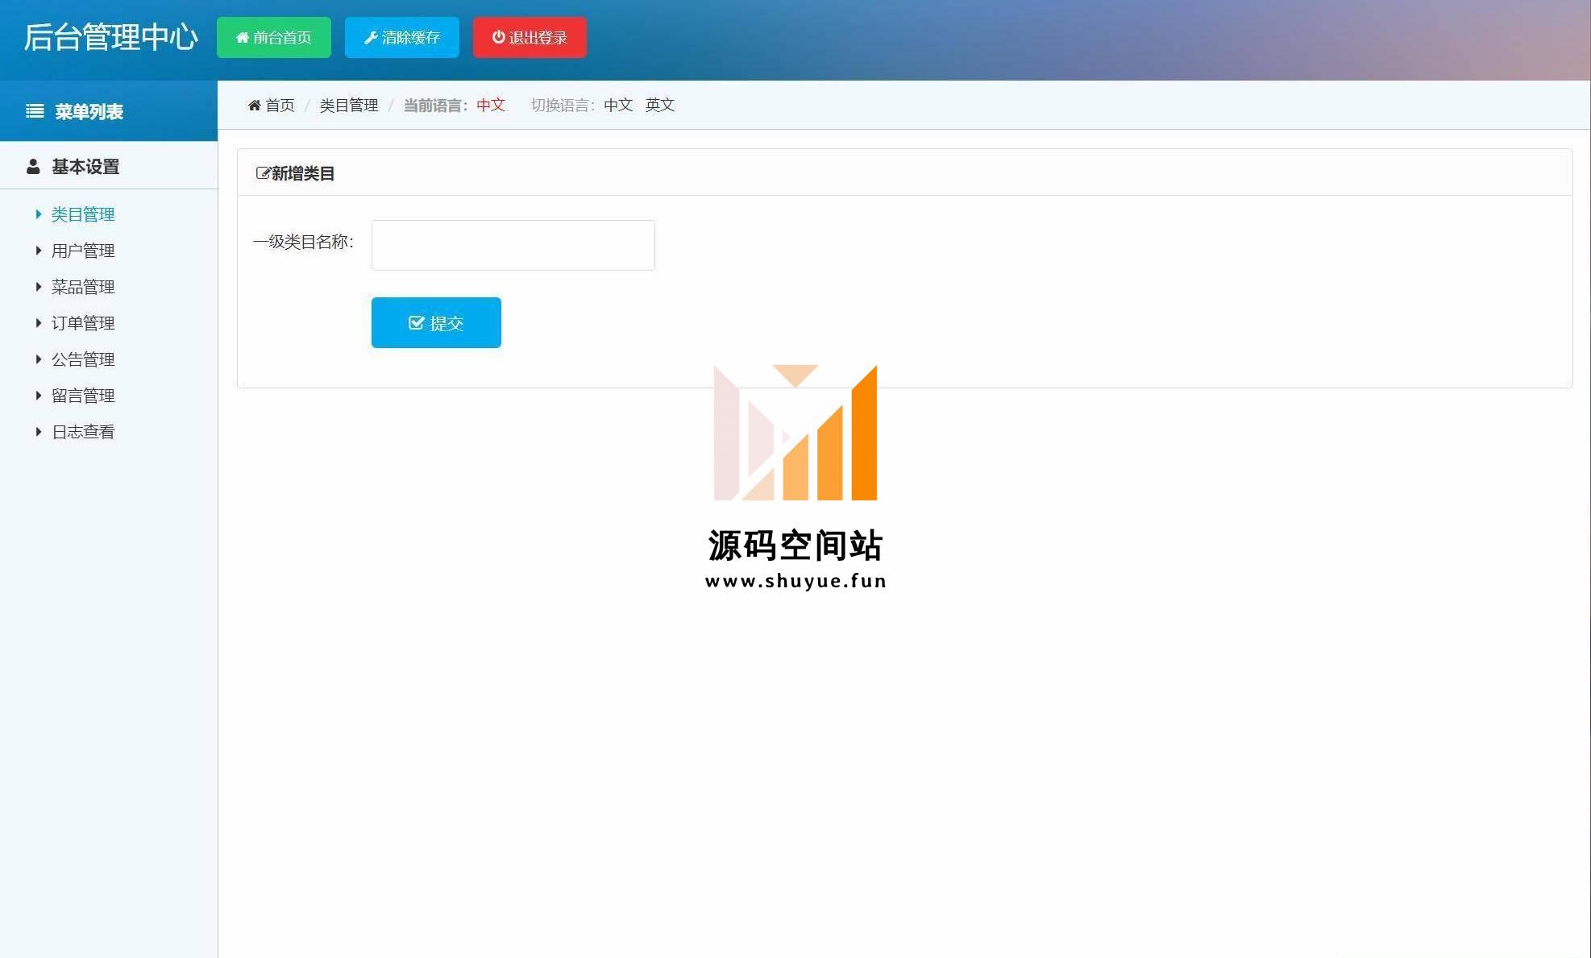Viewport: 1591px width, 958px height.
Task: Click the list icon beside 菜单列表
Action: (35, 111)
